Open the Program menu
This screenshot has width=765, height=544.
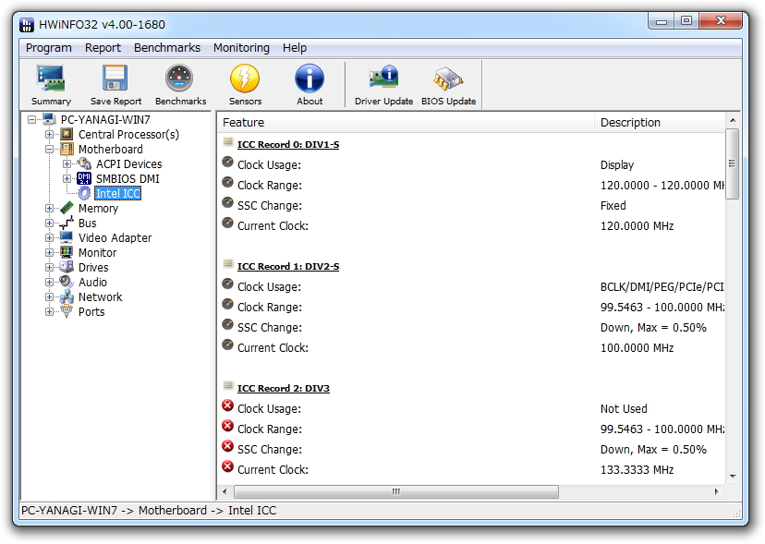click(48, 47)
